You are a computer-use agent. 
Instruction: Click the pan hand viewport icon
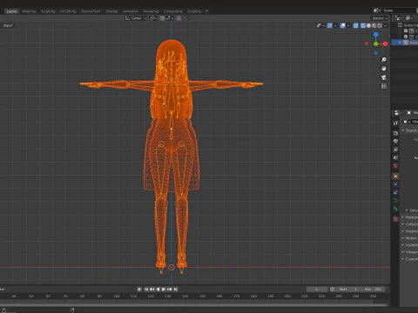click(x=384, y=69)
